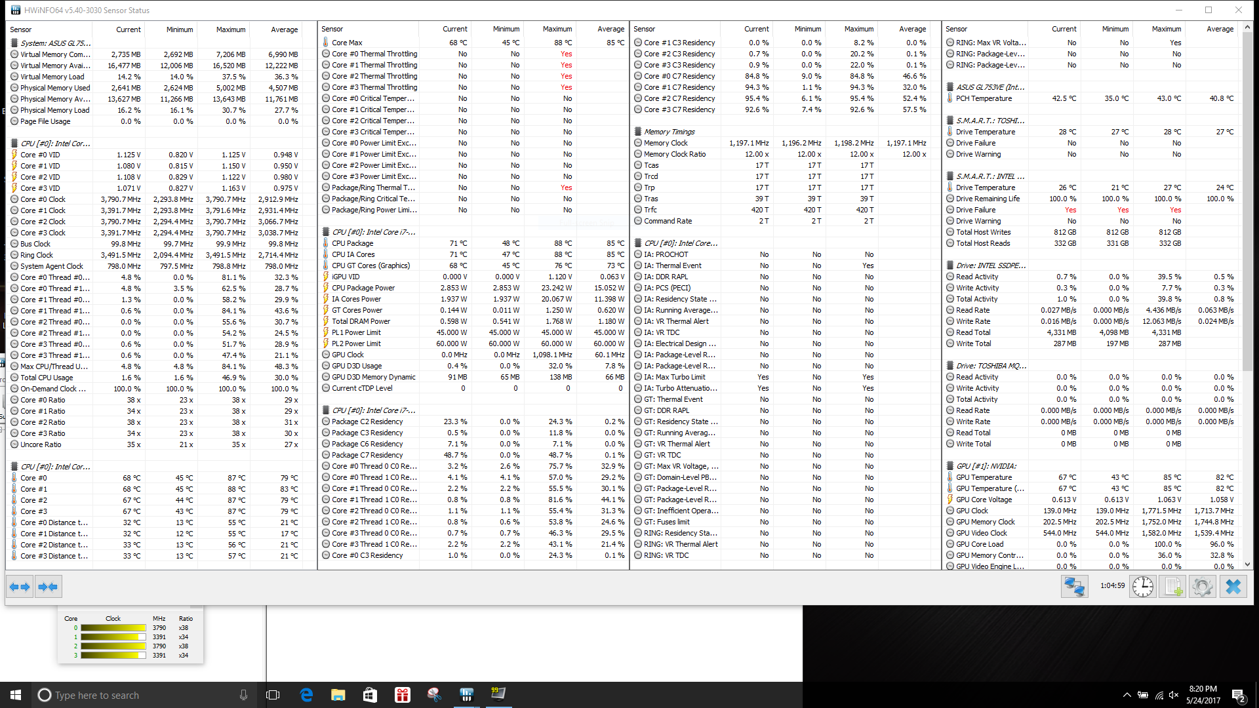Select the GPU Temperature sensor row
Image resolution: width=1259 pixels, height=708 pixels.
click(984, 477)
